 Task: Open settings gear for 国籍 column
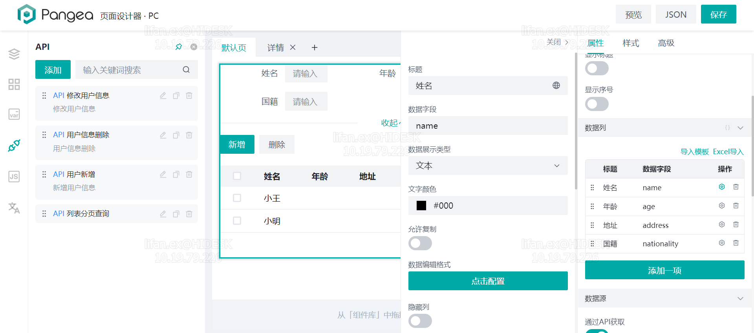pos(722,243)
